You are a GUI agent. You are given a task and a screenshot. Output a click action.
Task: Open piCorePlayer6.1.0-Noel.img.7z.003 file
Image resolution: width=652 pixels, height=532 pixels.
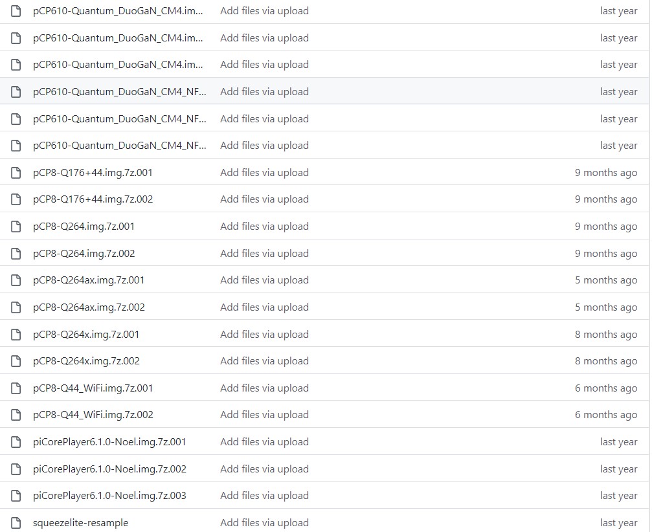click(x=110, y=496)
